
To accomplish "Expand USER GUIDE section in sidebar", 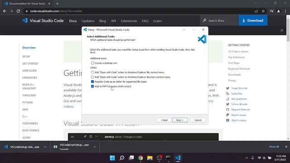I will [x=29, y=71].
